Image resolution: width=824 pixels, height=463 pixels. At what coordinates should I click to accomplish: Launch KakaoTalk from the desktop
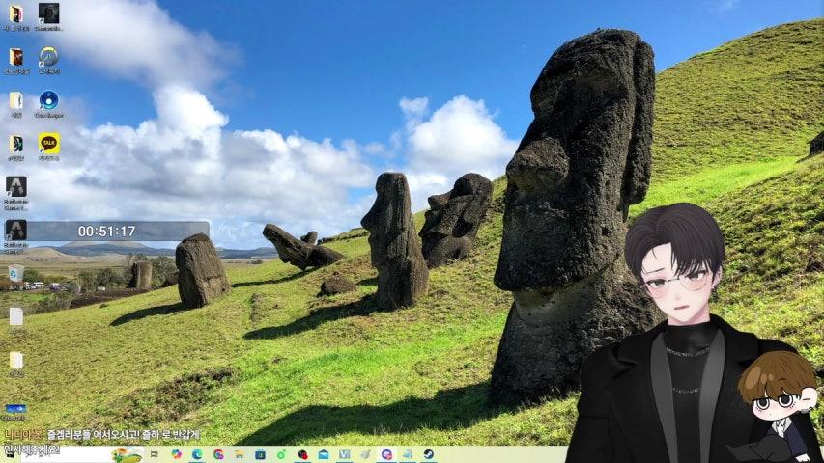tap(48, 143)
